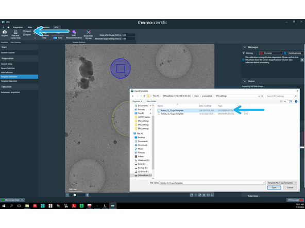Open the change view dropdown arrow

[x=285, y=101]
